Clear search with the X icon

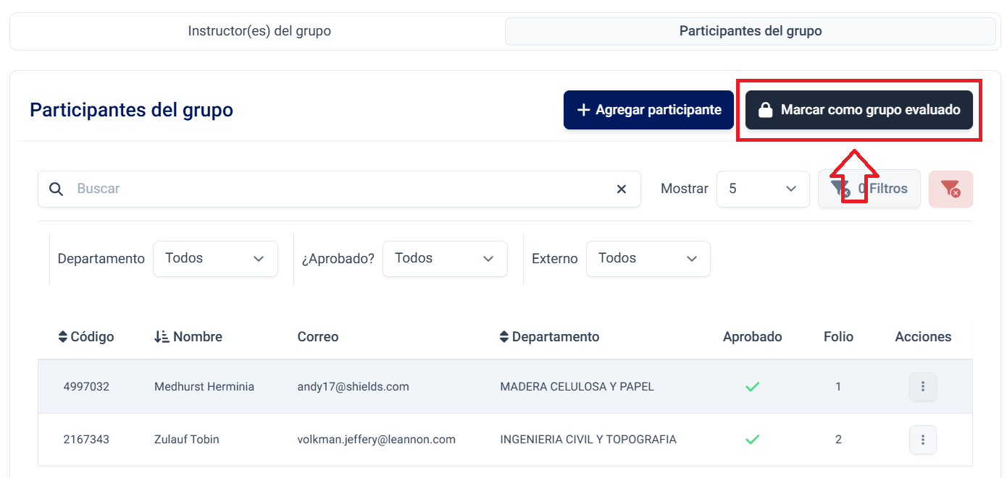pyautogui.click(x=621, y=189)
